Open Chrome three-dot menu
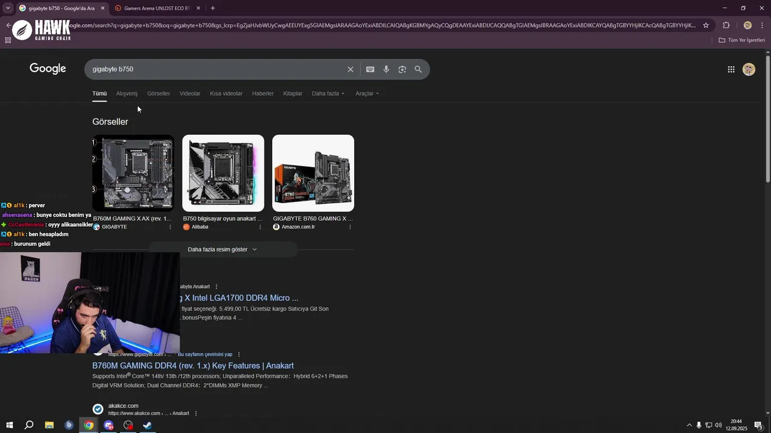Screen dimensions: 771x433 pyautogui.click(x=762, y=25)
